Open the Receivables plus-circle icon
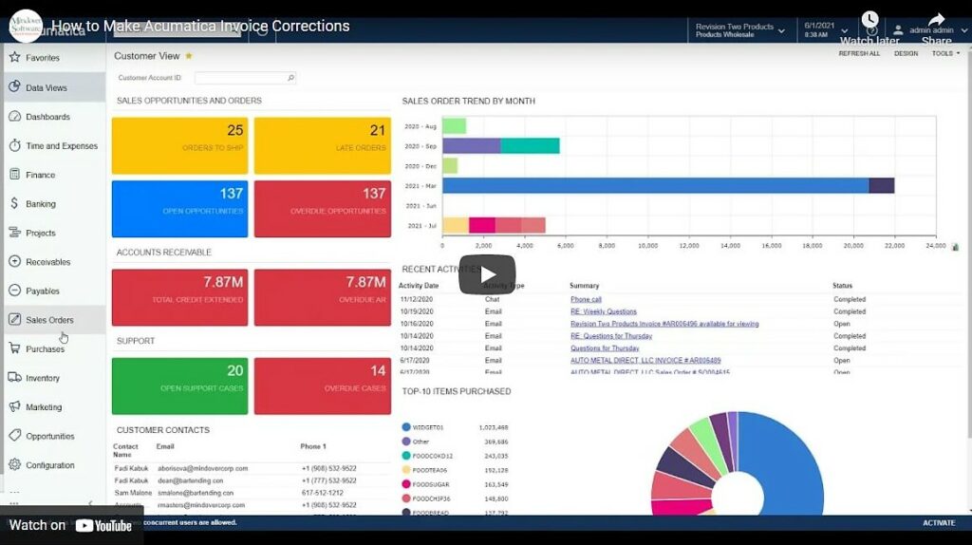972x545 pixels. (15, 261)
